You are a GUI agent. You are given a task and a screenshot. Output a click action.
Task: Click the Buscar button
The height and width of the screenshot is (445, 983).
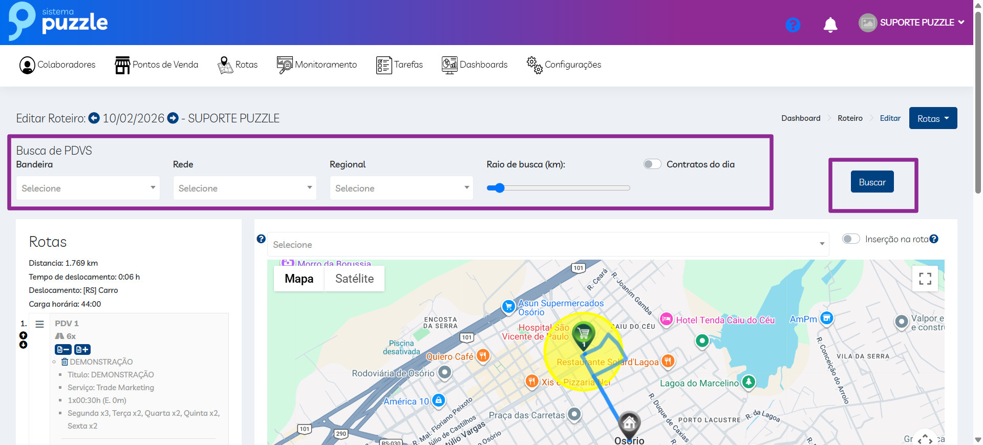(872, 182)
